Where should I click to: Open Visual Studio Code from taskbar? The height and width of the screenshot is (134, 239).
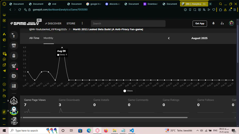coord(131,131)
